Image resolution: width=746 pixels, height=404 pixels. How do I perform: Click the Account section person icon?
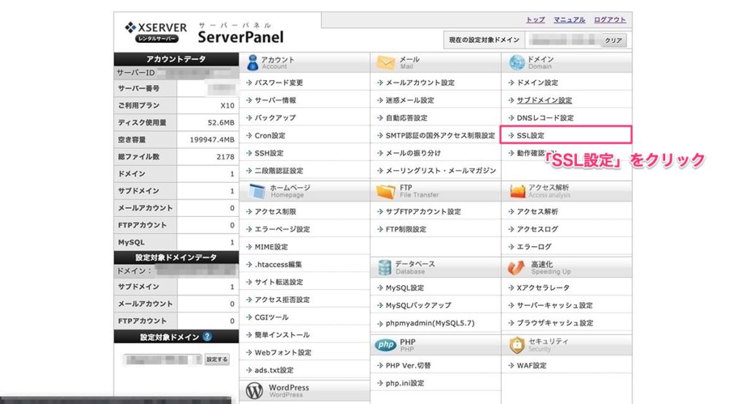(x=252, y=63)
